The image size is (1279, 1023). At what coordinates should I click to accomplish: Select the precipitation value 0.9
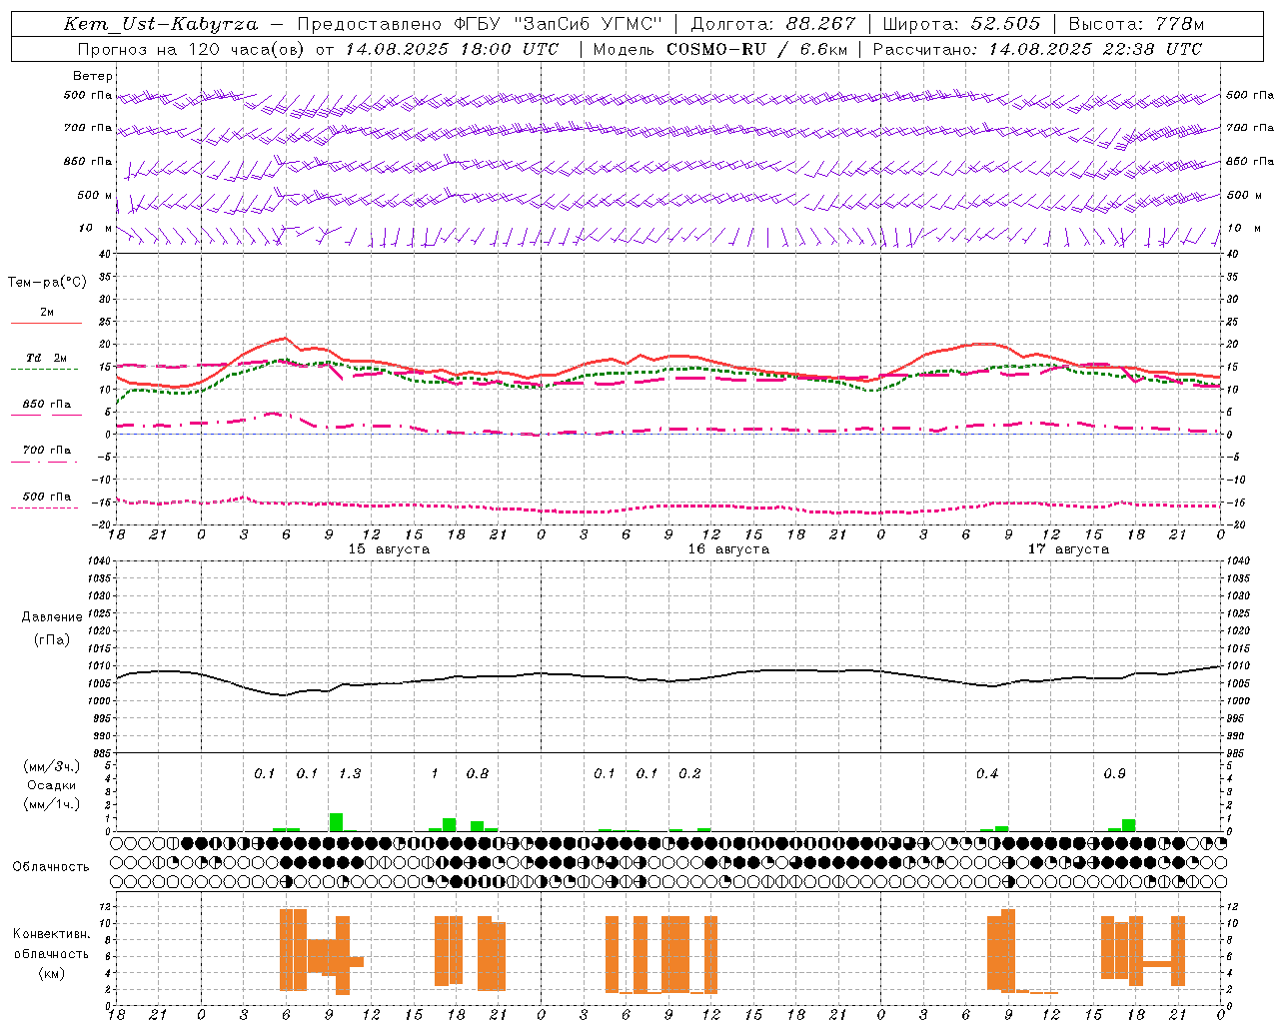click(x=1114, y=774)
